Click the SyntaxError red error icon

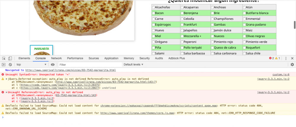[3, 74]
